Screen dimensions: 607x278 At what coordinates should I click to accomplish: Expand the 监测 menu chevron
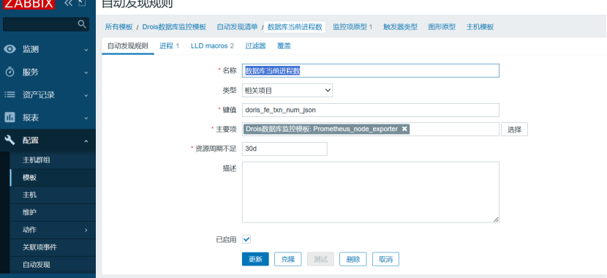click(86, 50)
